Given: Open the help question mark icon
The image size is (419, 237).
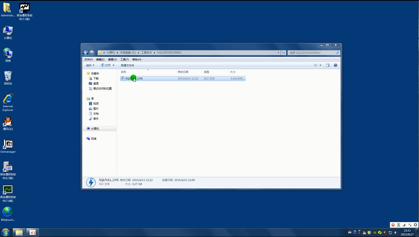Looking at the screenshot, I should tap(335, 65).
